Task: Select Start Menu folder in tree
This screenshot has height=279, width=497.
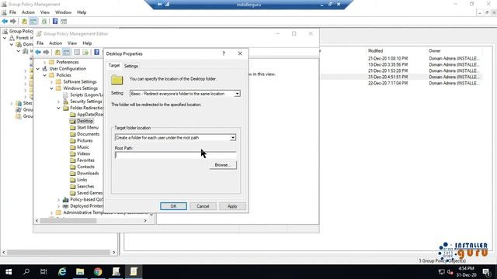Action: pyautogui.click(x=88, y=127)
